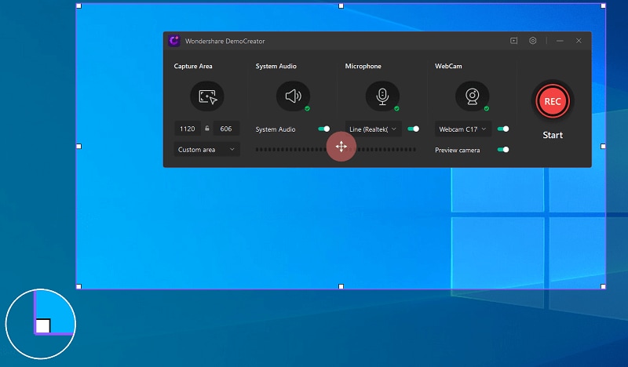Start recording with the REC button
This screenshot has width=628, height=367.
553,101
